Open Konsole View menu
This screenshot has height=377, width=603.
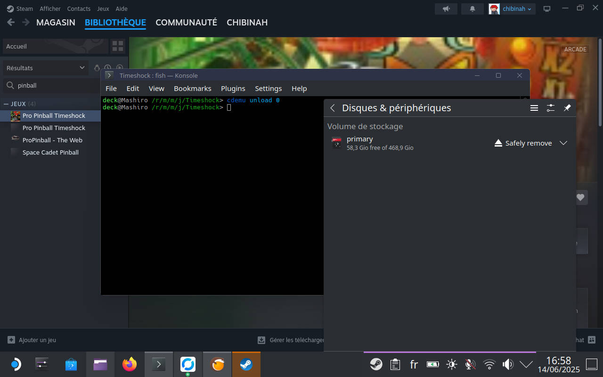(x=156, y=88)
